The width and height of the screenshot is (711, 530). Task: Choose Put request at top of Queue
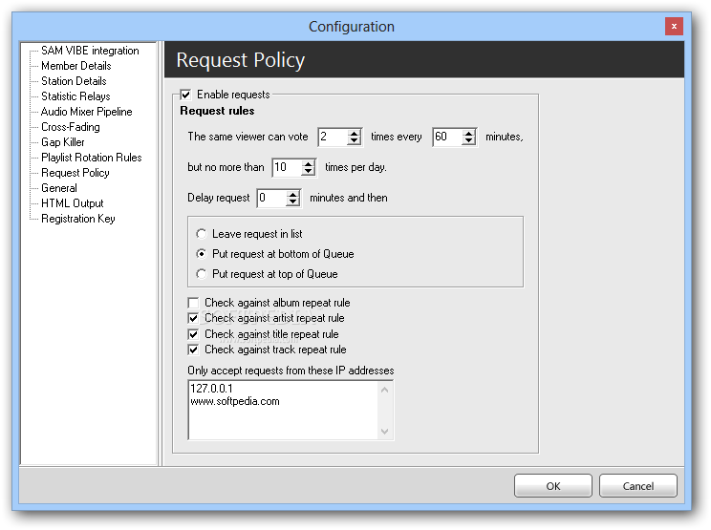202,274
